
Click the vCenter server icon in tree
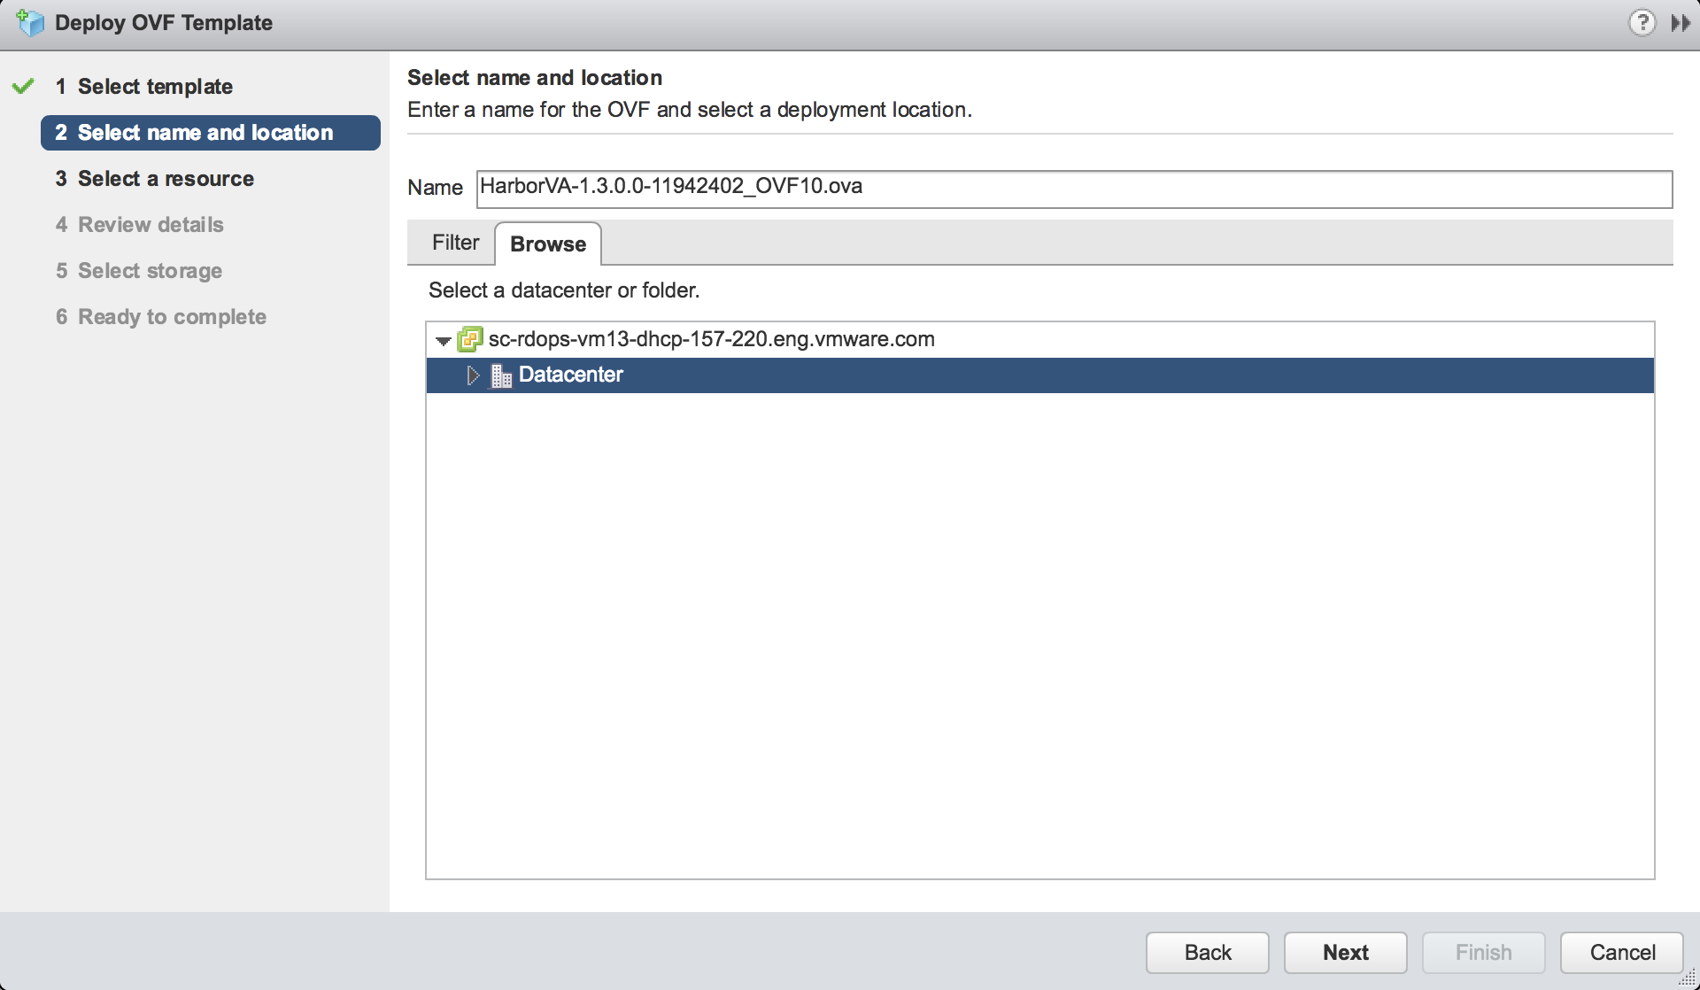[469, 338]
